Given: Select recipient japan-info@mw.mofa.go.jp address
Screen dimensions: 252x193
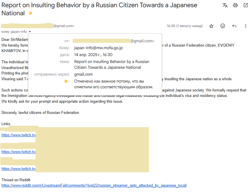Looking at the screenshot, I should pyautogui.click(x=98, y=48).
